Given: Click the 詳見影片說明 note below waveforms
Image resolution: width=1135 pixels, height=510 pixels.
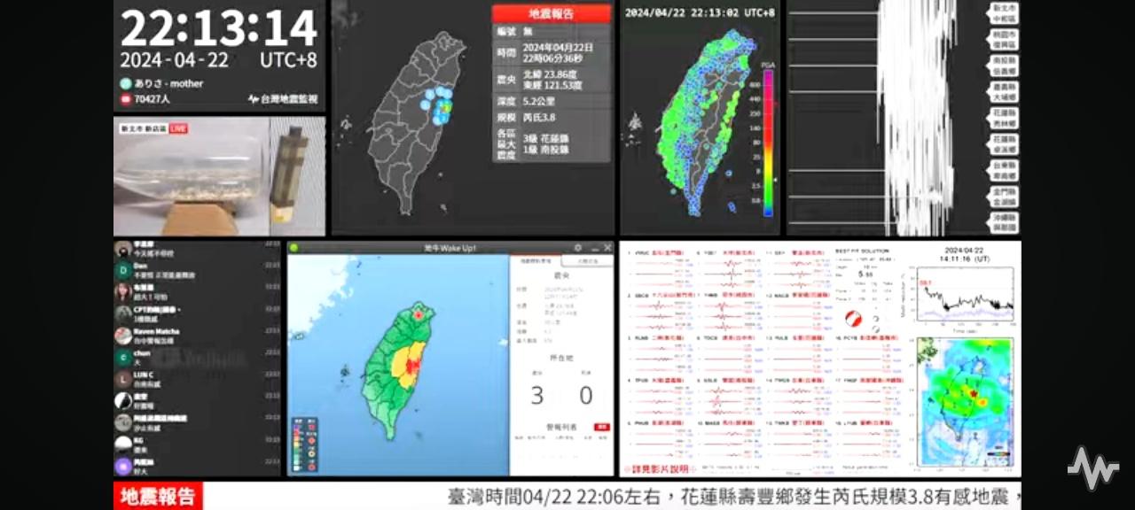Looking at the screenshot, I should 657,468.
